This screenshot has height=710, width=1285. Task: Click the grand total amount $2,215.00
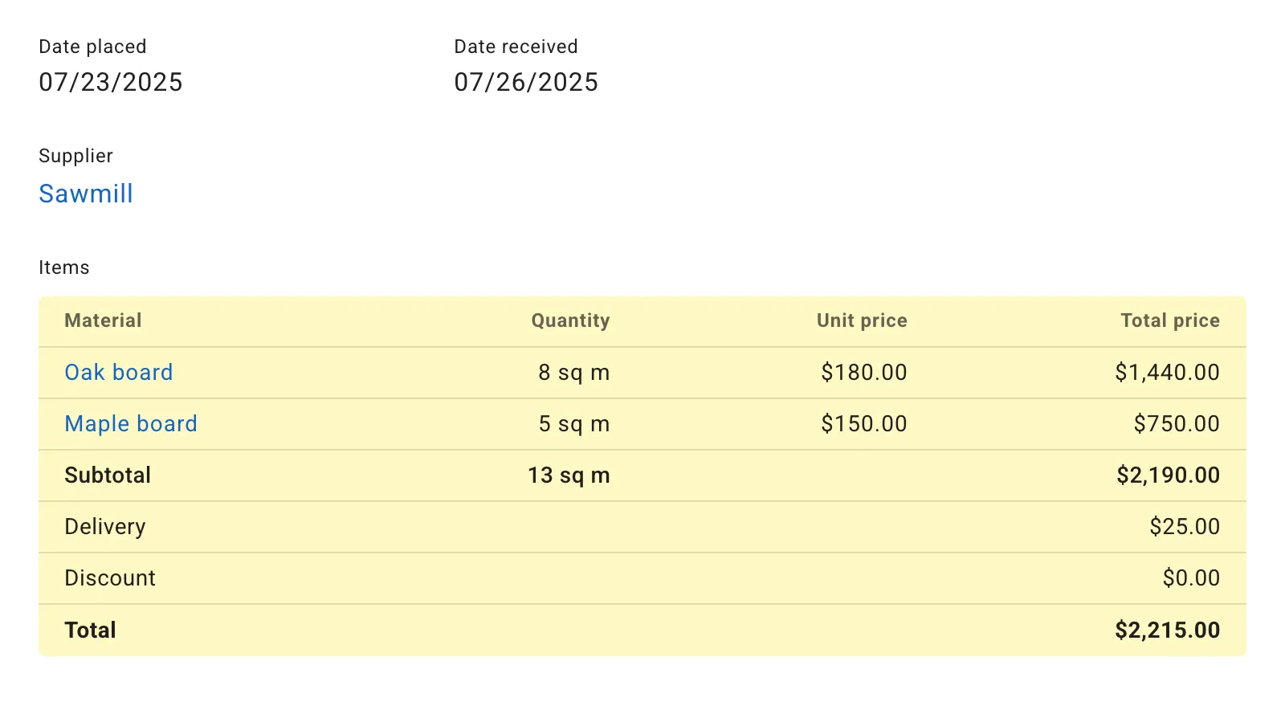(1166, 630)
